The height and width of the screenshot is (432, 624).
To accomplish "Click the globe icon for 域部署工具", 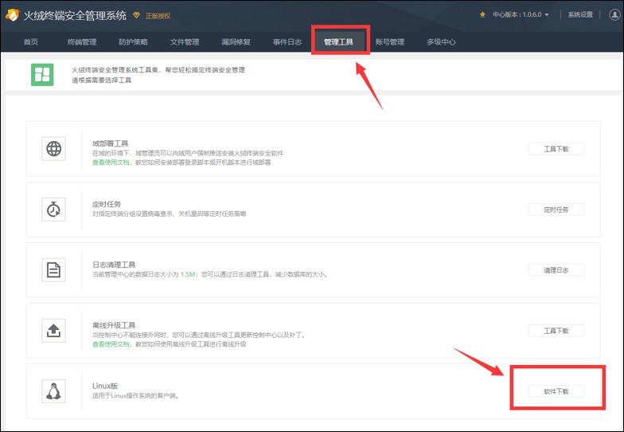I will (x=54, y=148).
